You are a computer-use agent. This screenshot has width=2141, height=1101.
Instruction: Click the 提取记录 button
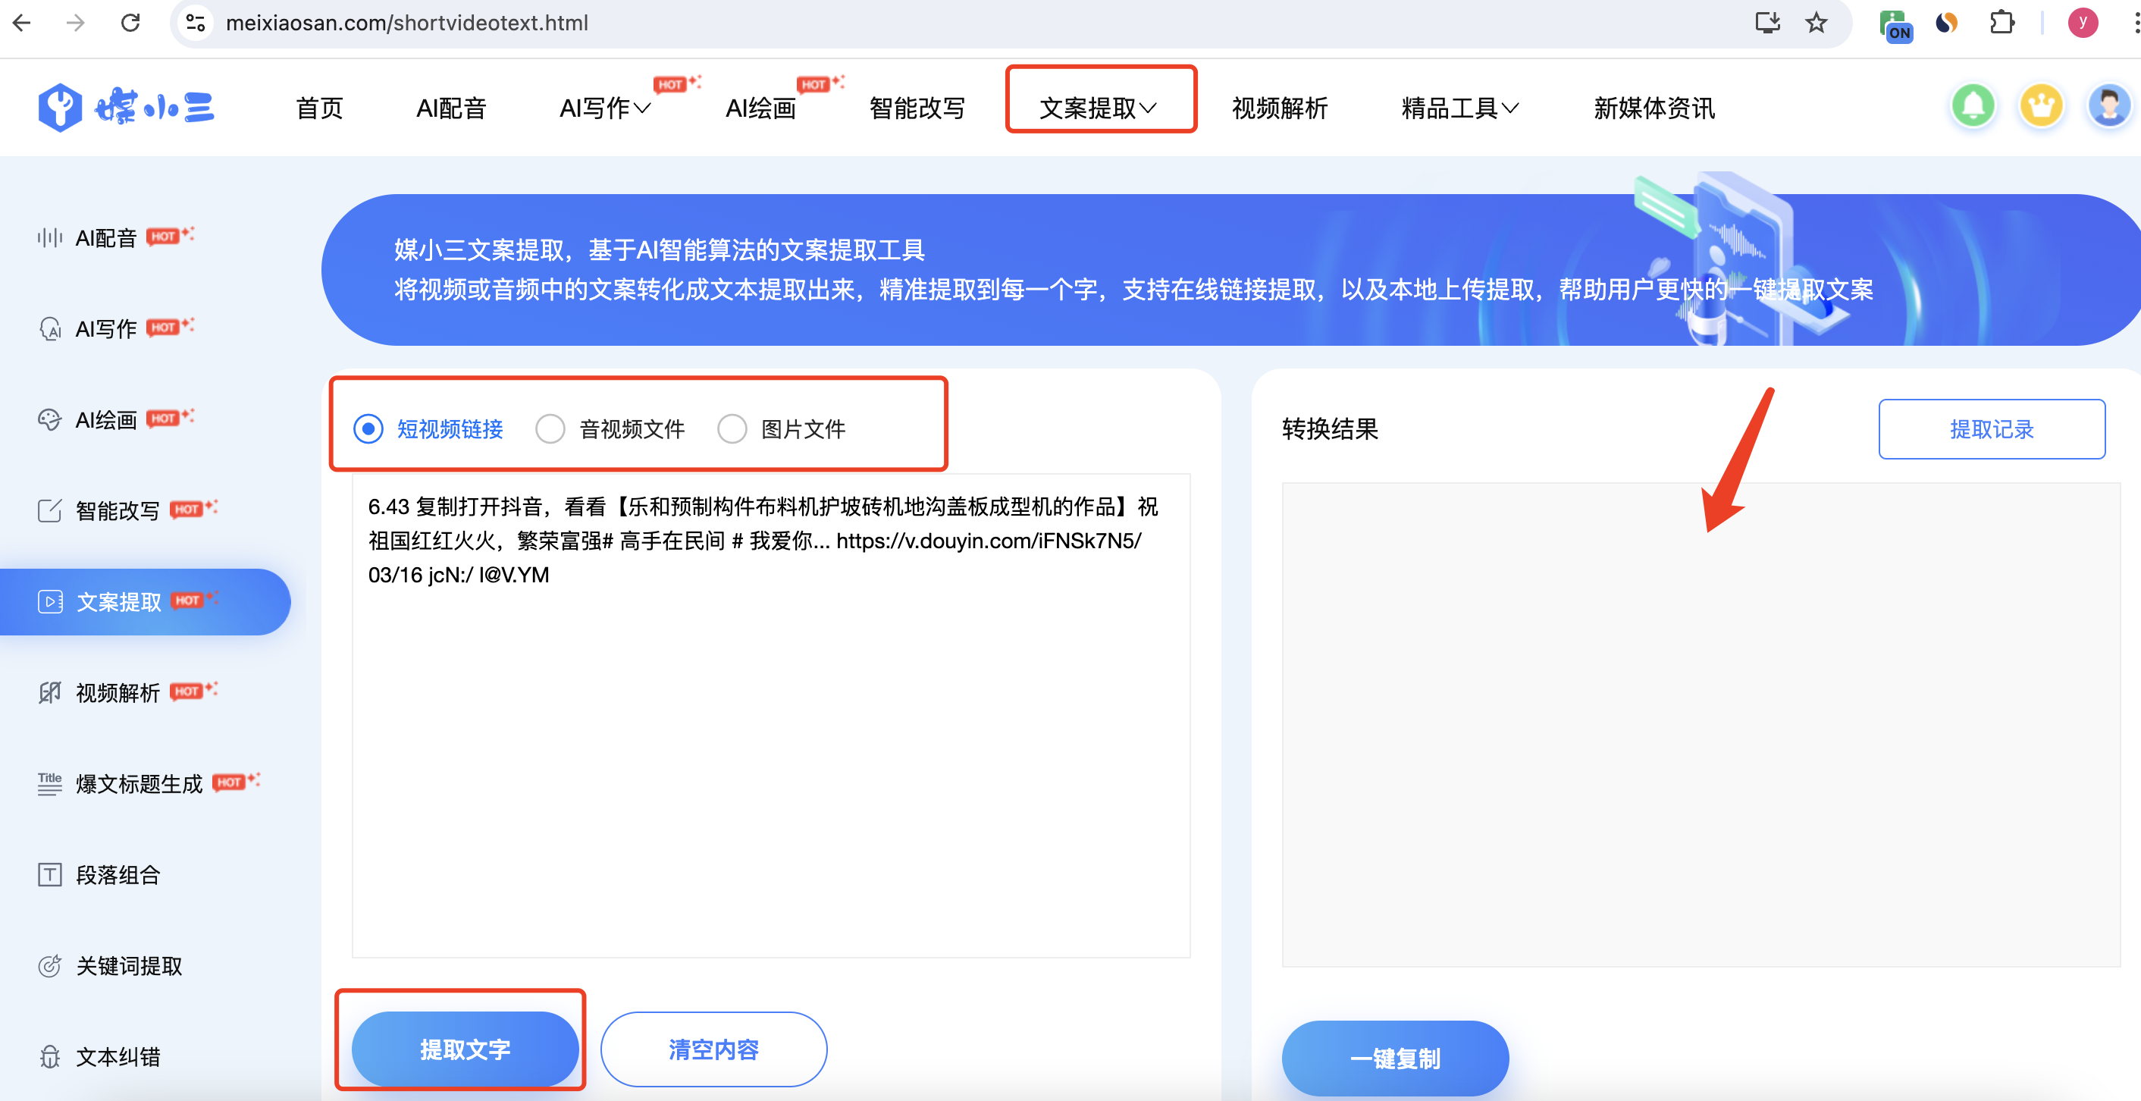1992,429
